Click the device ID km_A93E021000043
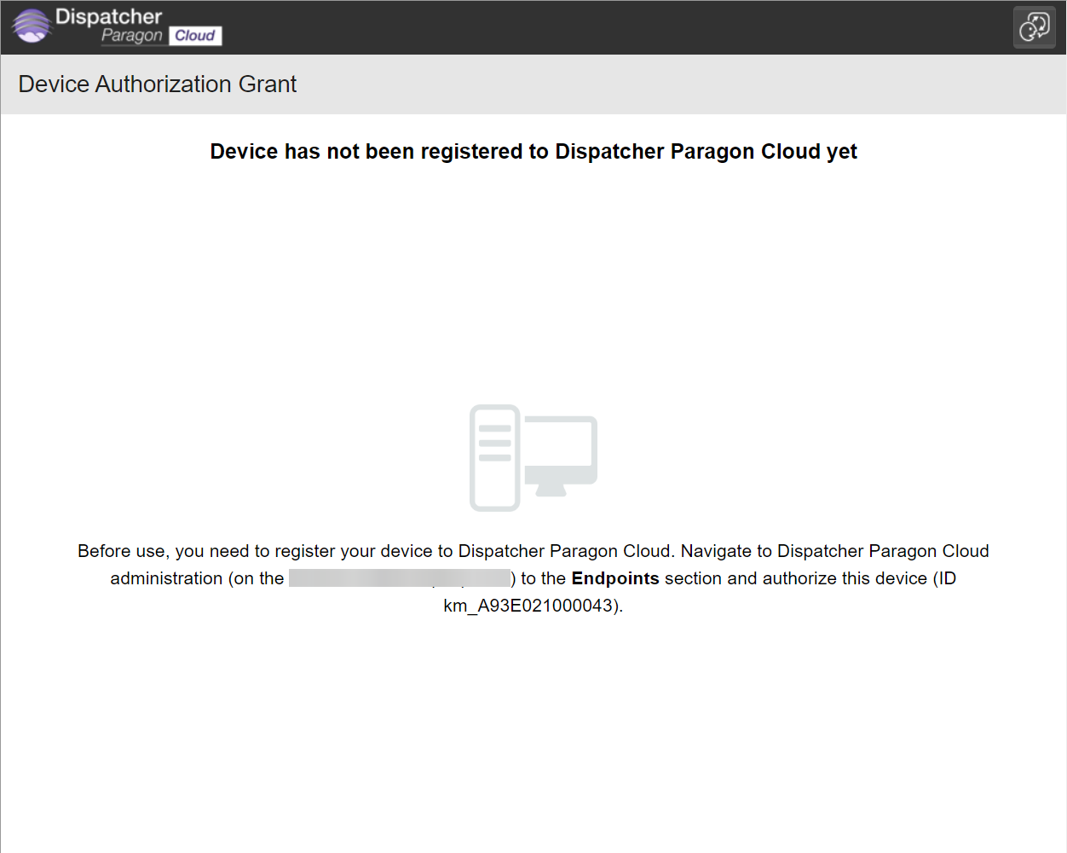 pos(528,606)
